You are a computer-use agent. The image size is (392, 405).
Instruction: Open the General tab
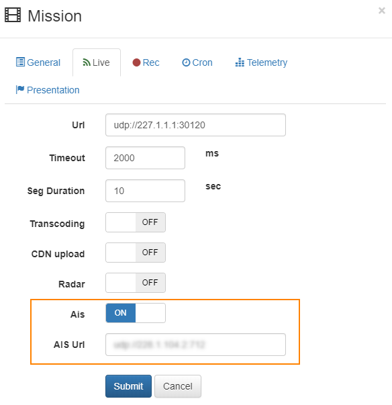[x=38, y=62]
